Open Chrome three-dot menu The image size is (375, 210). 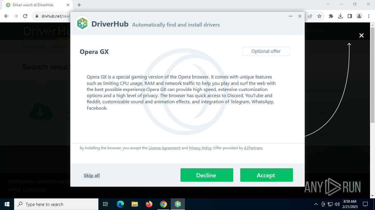369,16
